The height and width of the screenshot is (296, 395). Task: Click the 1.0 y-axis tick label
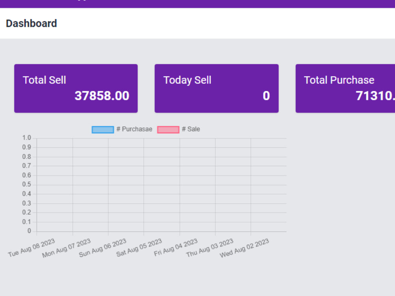[27, 138]
